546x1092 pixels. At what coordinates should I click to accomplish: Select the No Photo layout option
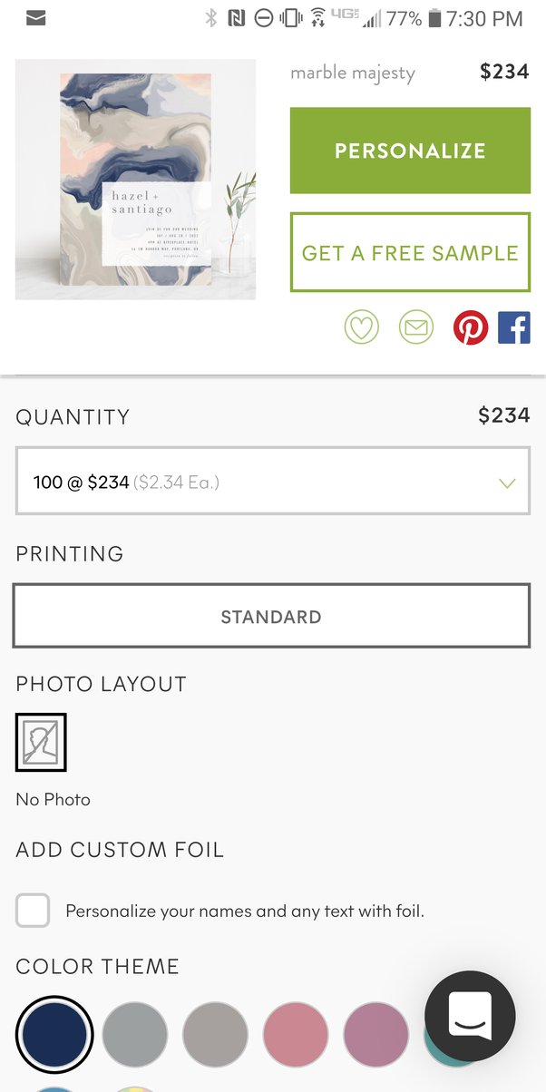point(41,741)
